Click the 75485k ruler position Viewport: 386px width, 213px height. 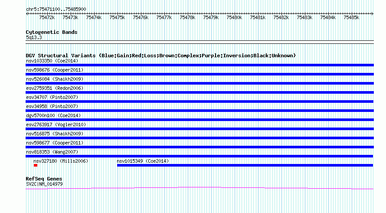coord(351,17)
